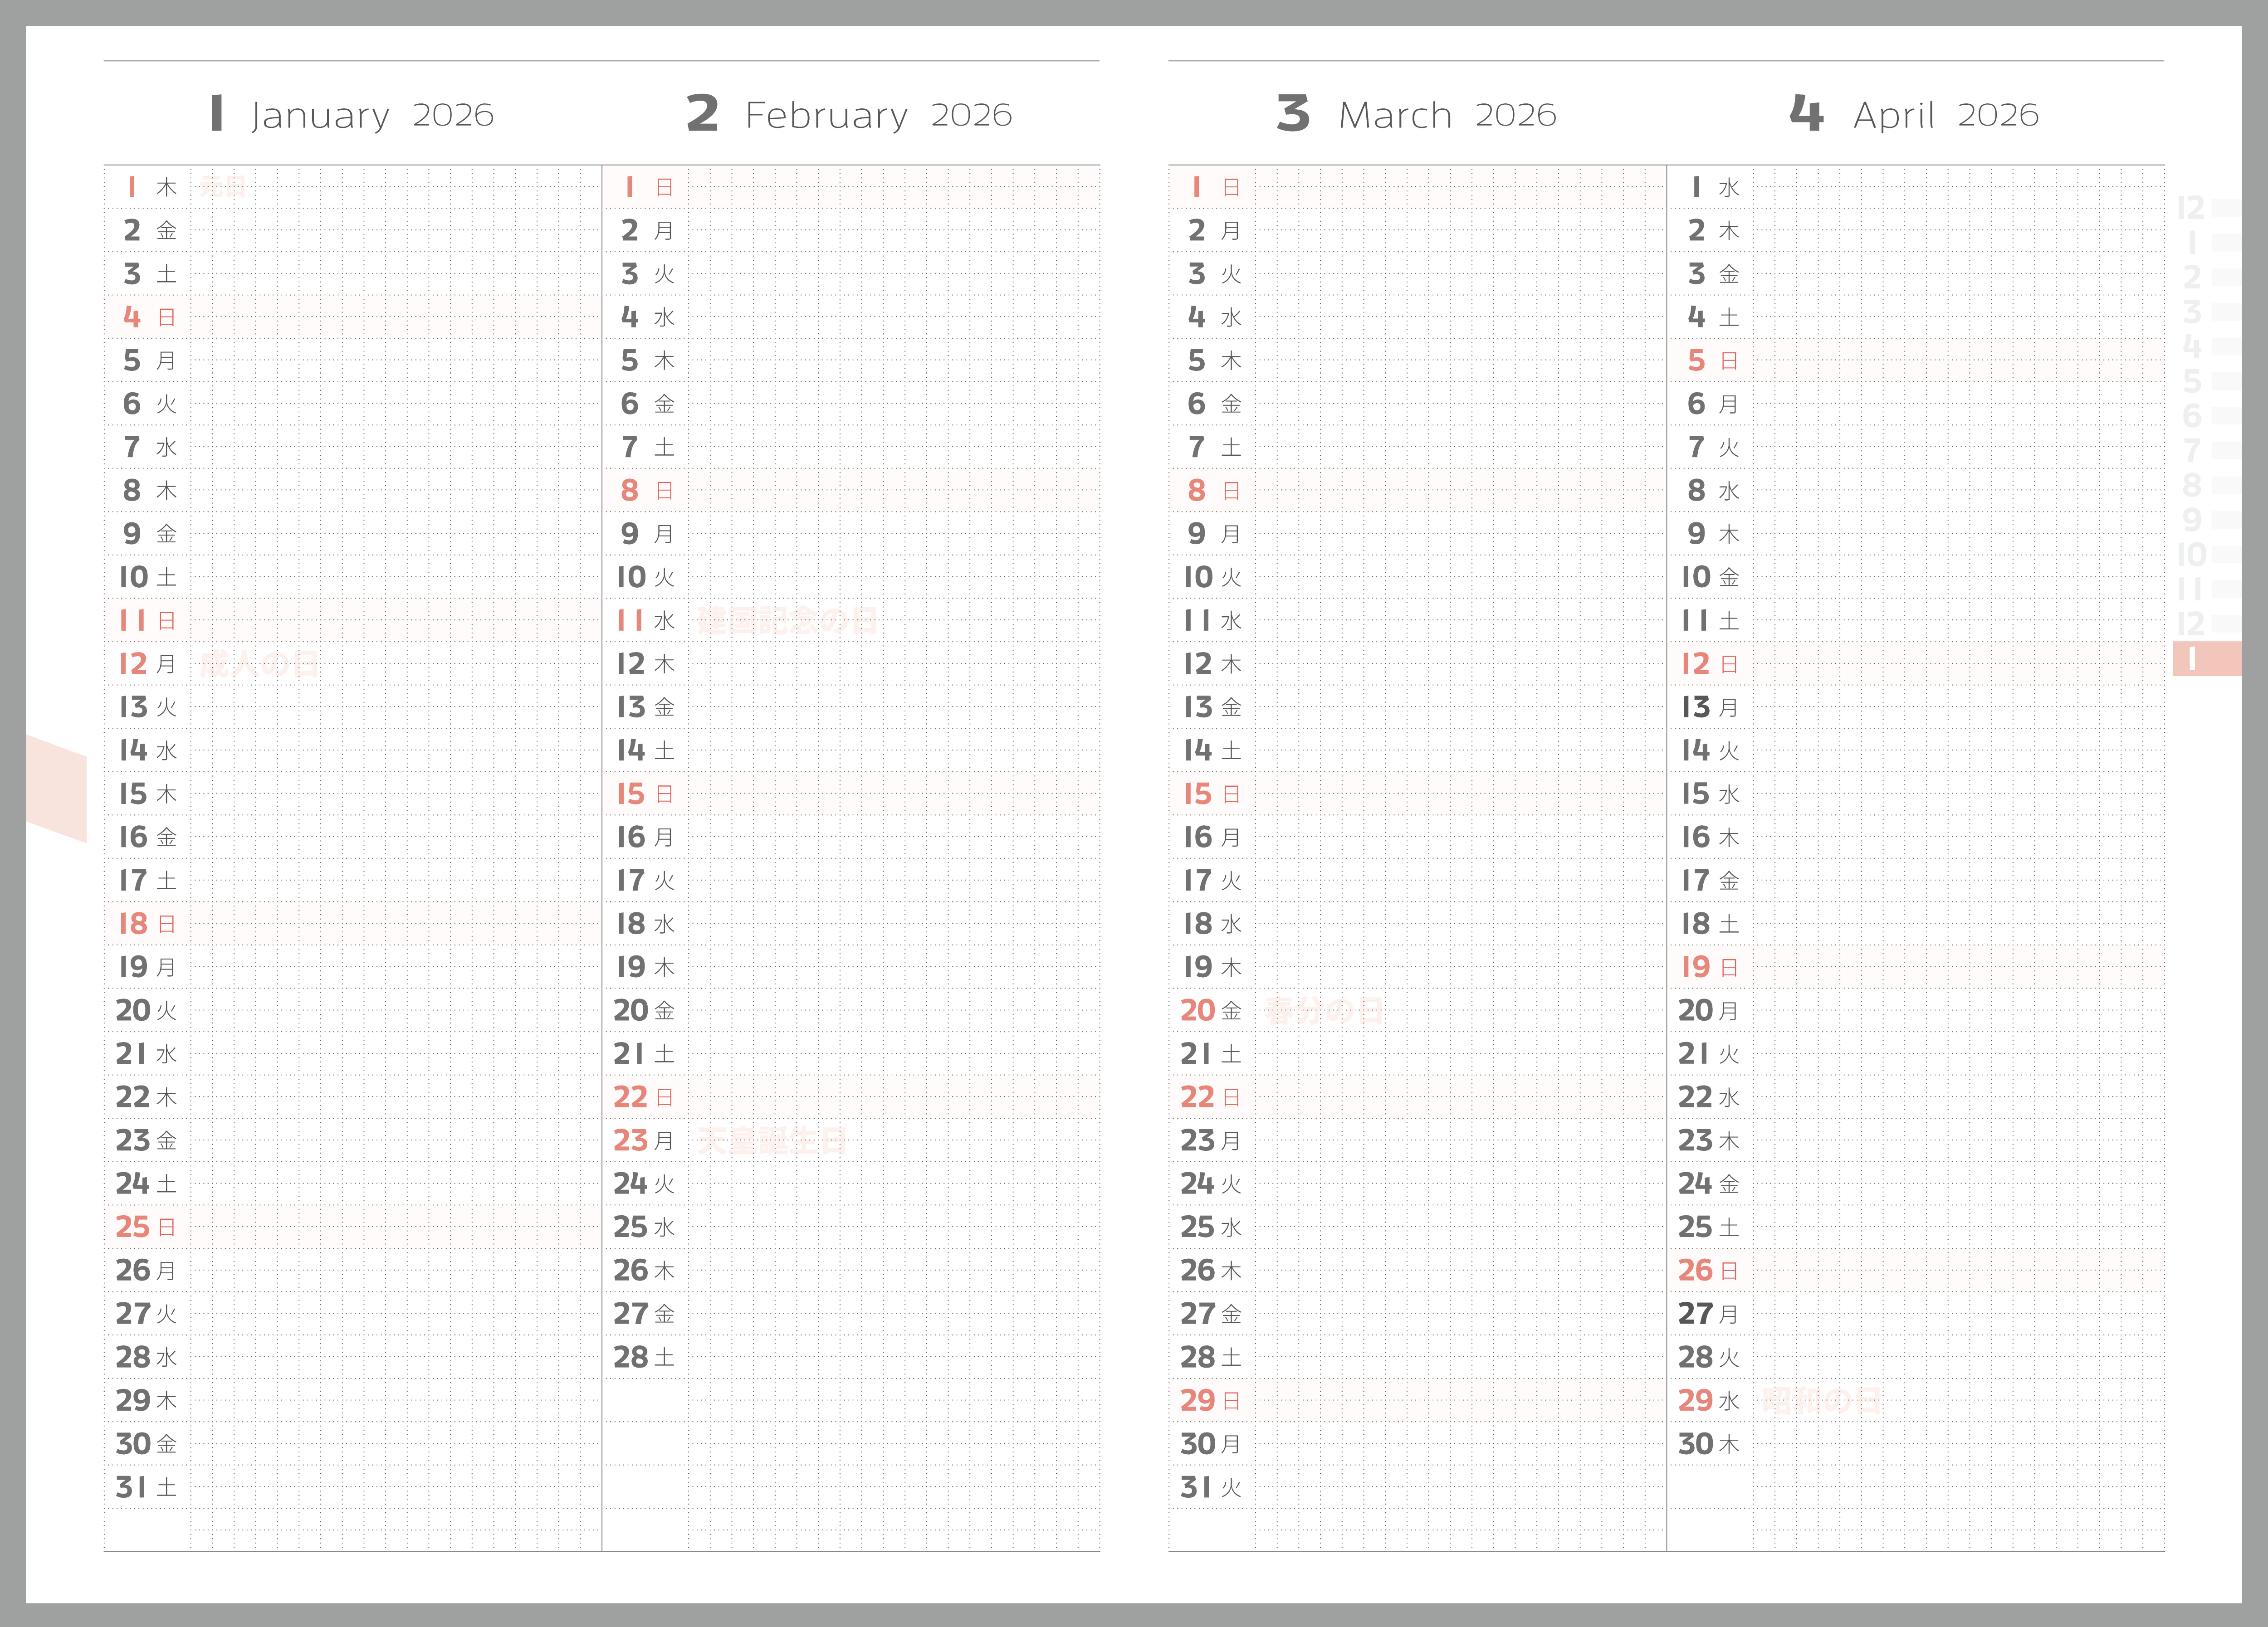The image size is (2268, 1627).
Task: Click the pink bookmark ribbon on left edge
Action: (56, 789)
